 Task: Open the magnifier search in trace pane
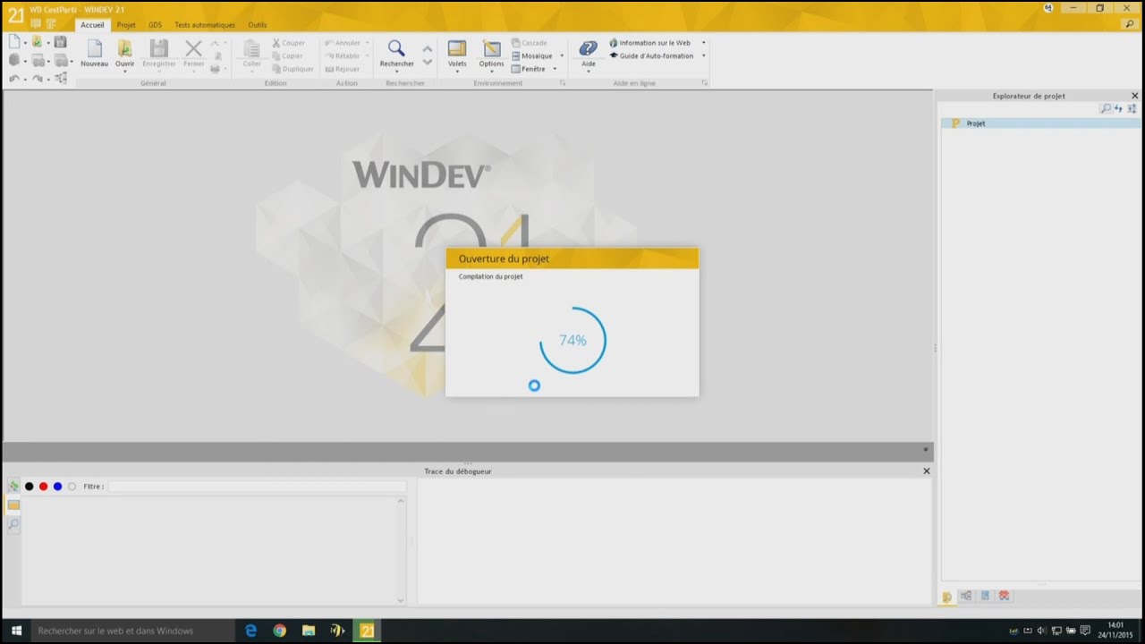(13, 524)
